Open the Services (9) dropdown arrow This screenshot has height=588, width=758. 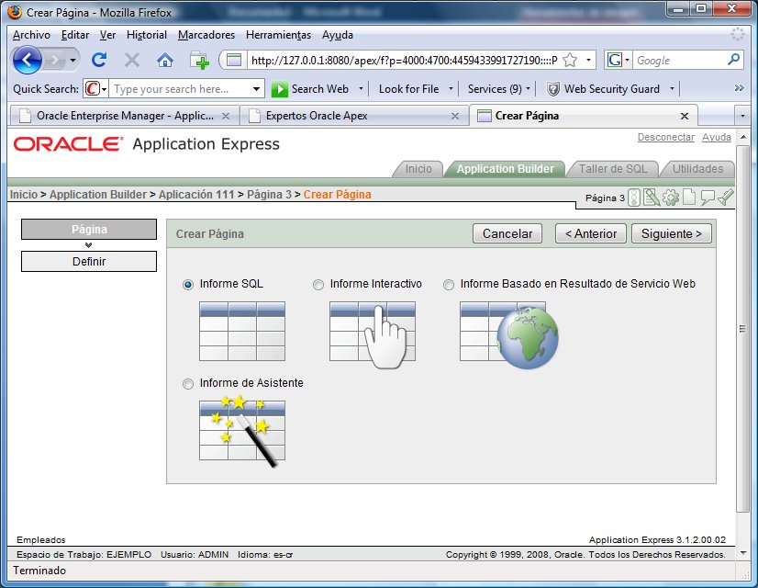click(528, 88)
